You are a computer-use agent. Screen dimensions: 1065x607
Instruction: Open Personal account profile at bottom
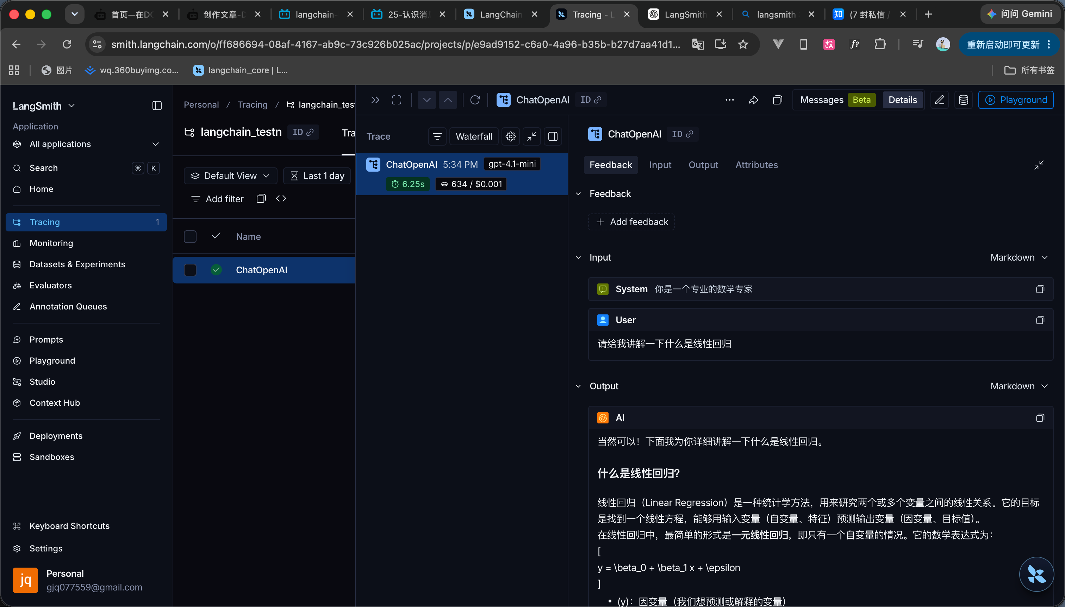point(86,580)
